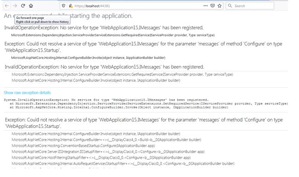The image size is (299, 177).
Task: Open Show raw exception details link
Action: 27,92
